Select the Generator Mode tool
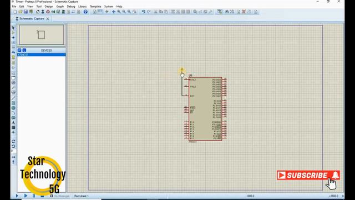This screenshot has height=200, width=355. pos(13,83)
